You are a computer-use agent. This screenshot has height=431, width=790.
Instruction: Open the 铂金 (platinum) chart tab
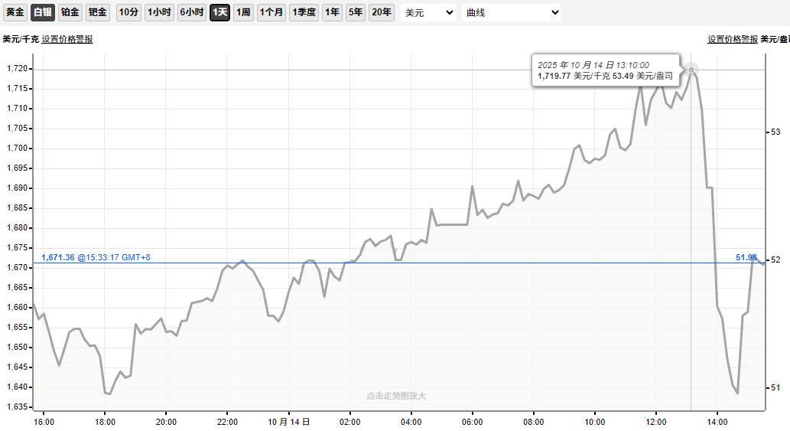(x=70, y=12)
